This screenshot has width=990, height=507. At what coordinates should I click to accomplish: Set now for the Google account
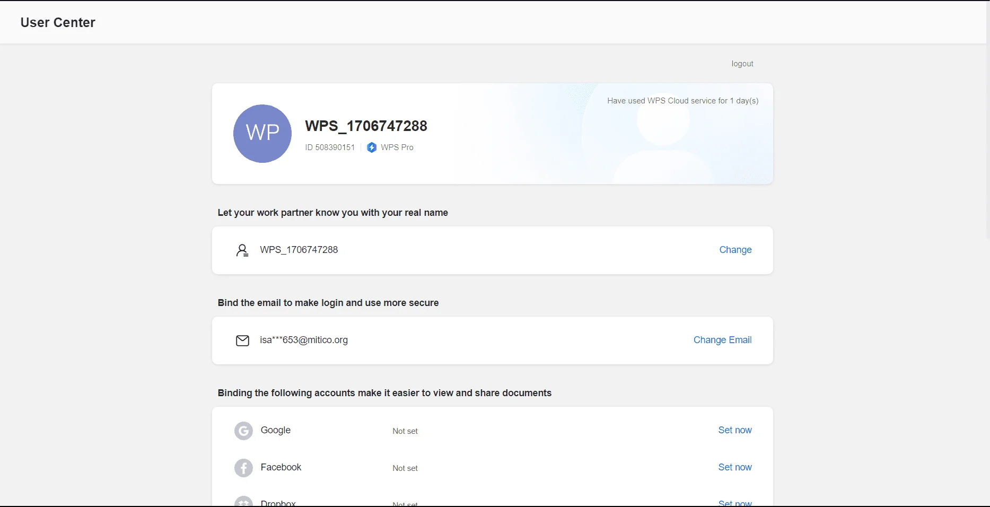point(735,430)
